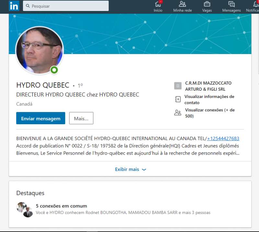This screenshot has width=259, height=232.
Task: Type in the Pesquisar search field
Action: [x=68, y=6]
